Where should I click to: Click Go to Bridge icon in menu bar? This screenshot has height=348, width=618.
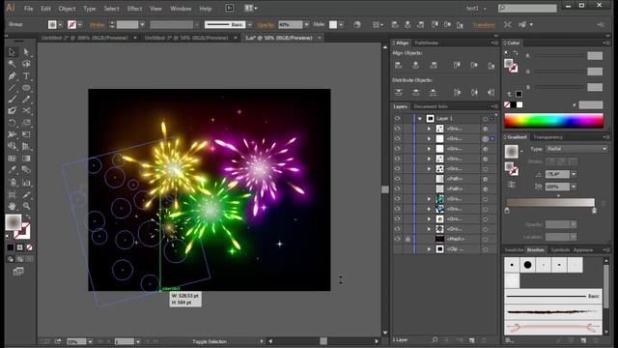tap(230, 8)
